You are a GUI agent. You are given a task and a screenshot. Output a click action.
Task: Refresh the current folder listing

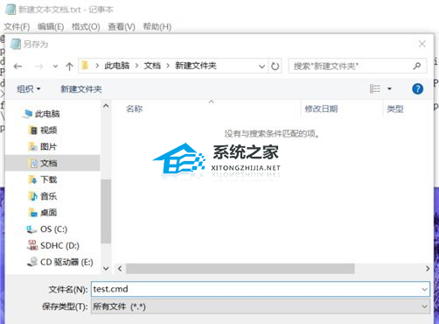pyautogui.click(x=275, y=67)
